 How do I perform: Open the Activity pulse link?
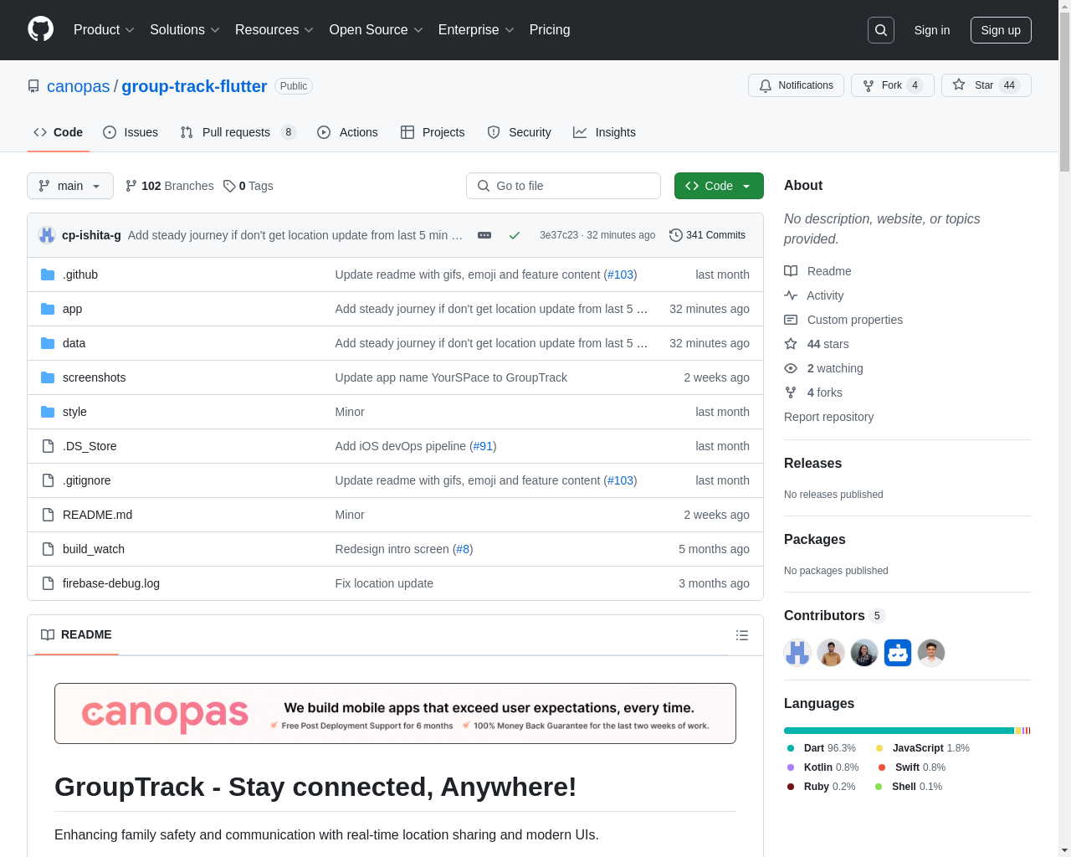(813, 295)
